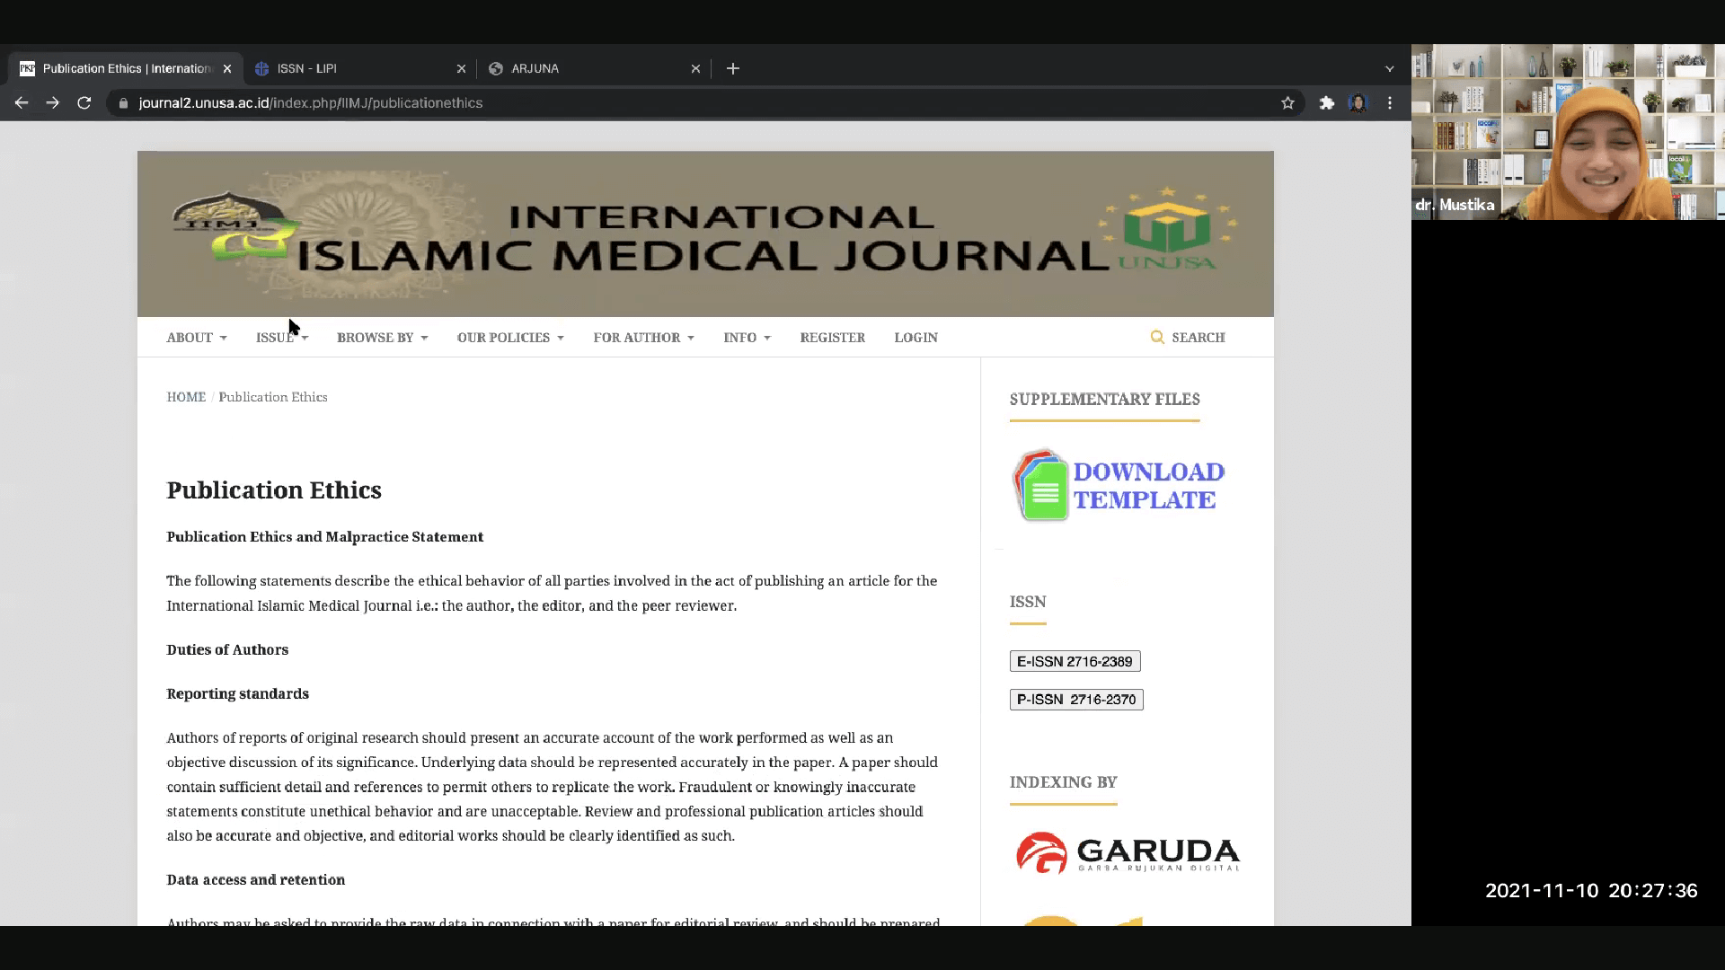This screenshot has width=1725, height=970.
Task: Close the ISSN - LIPI tab
Action: [461, 68]
